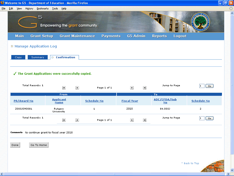The height and width of the screenshot is (176, 234).
Task: Click the Firefox icon in title bar
Action: pos(2,3)
